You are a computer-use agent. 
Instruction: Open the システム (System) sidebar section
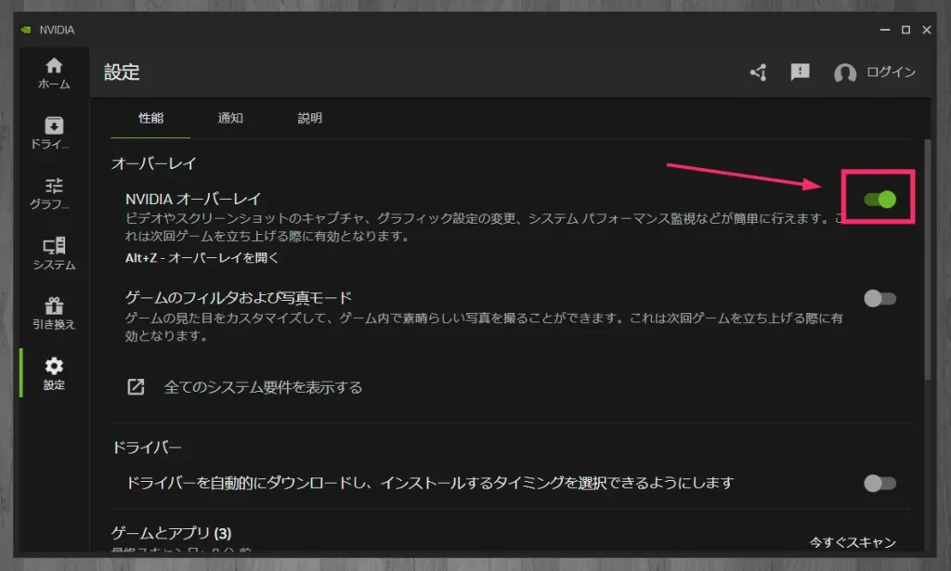click(x=54, y=253)
